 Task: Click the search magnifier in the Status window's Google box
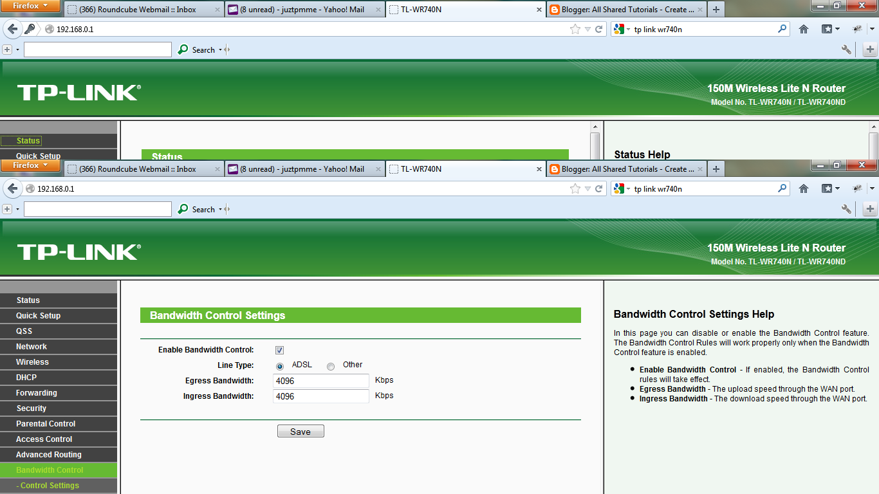[x=782, y=29]
